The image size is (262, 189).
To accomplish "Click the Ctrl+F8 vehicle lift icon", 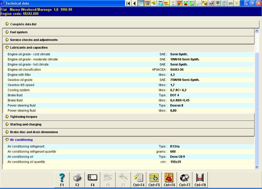I will pyautogui.click(x=200, y=179).
